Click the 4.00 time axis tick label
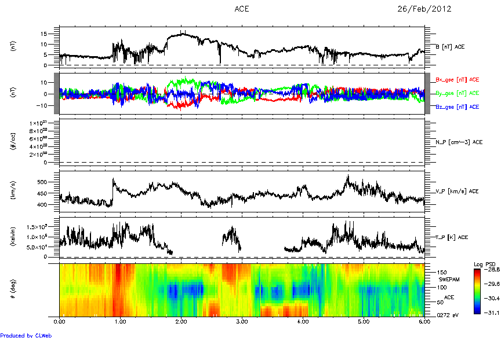Screen dimensions: 501x338 [x=303, y=322]
